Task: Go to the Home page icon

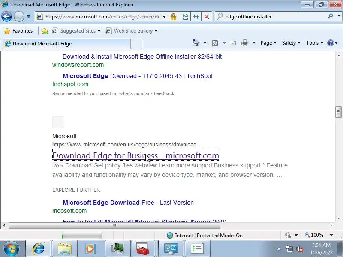Action: (196, 43)
